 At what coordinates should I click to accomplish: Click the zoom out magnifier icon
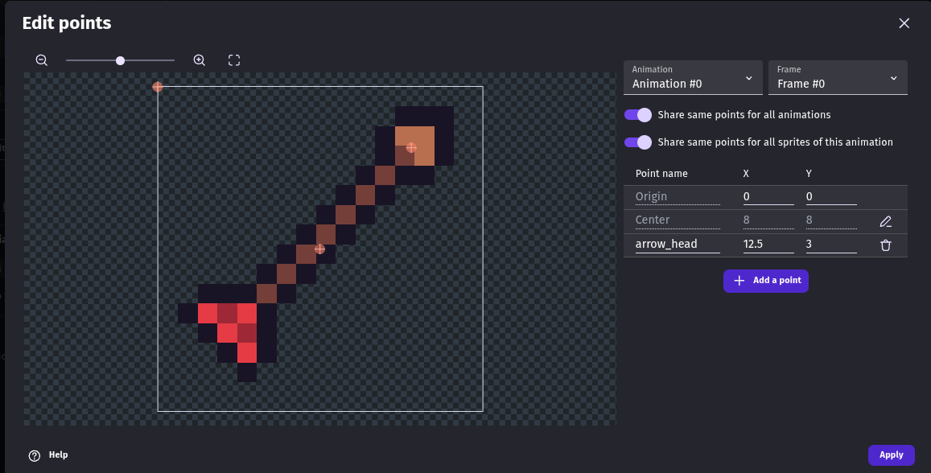pyautogui.click(x=42, y=60)
